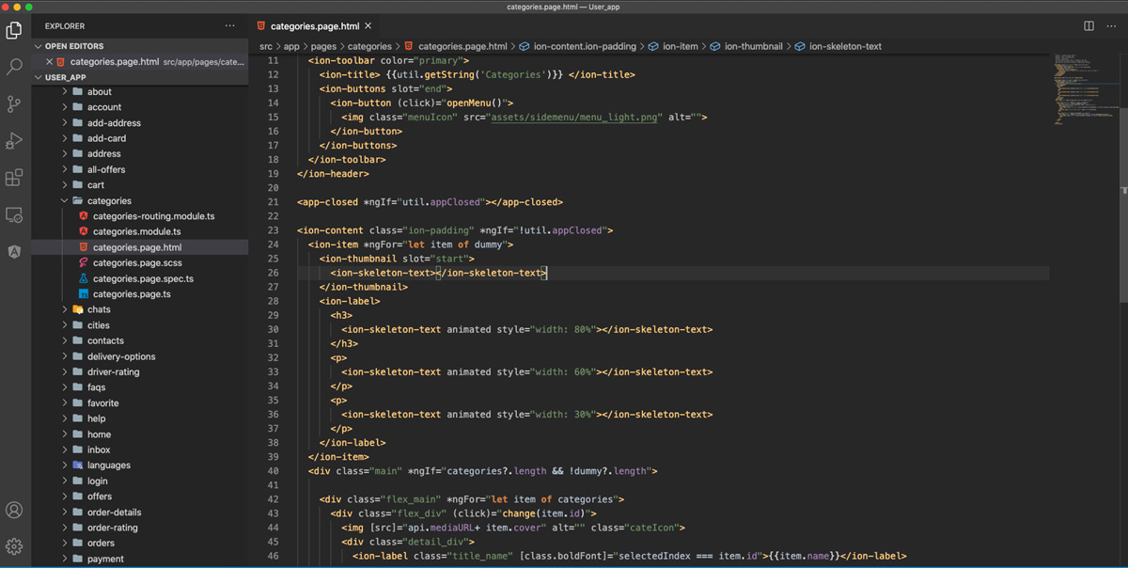This screenshot has height=568, width=1128.
Task: Click the Angular icon in activity bar
Action: [14, 252]
